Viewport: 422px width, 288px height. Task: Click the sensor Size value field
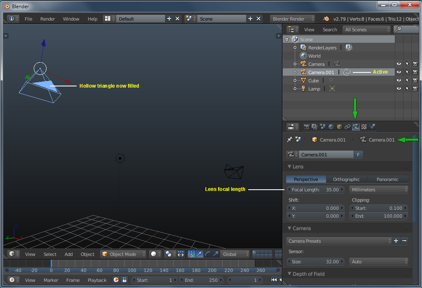pos(315,262)
